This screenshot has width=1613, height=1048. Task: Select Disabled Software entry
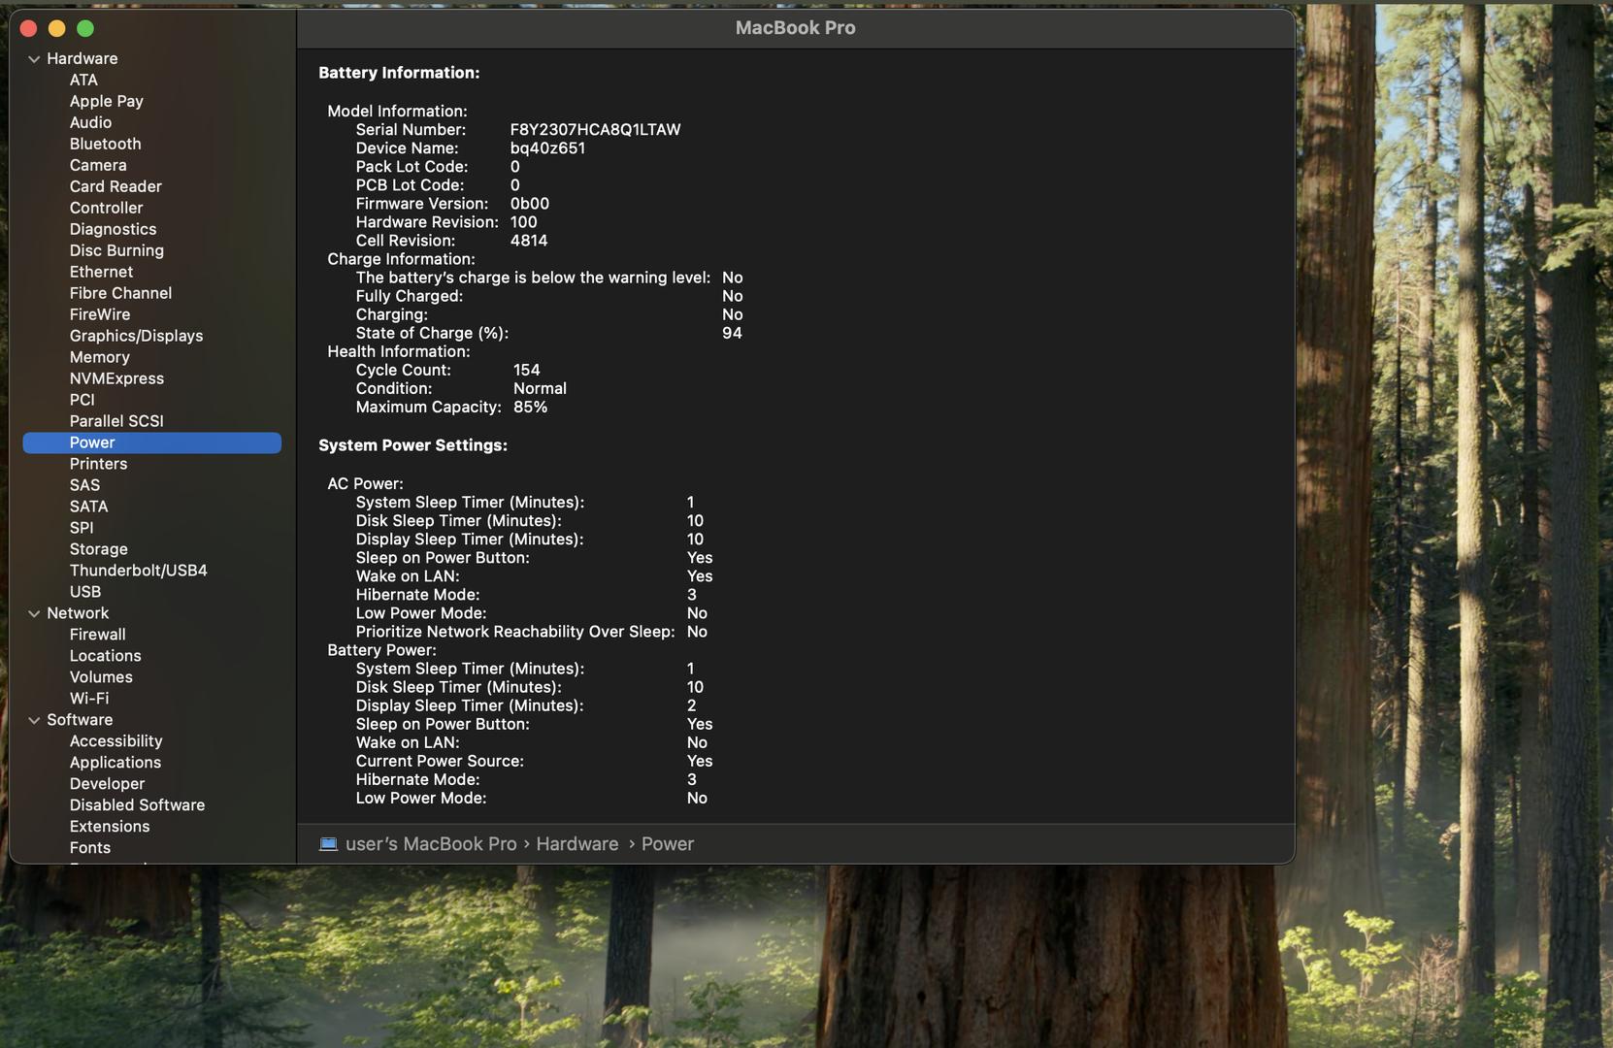137,805
